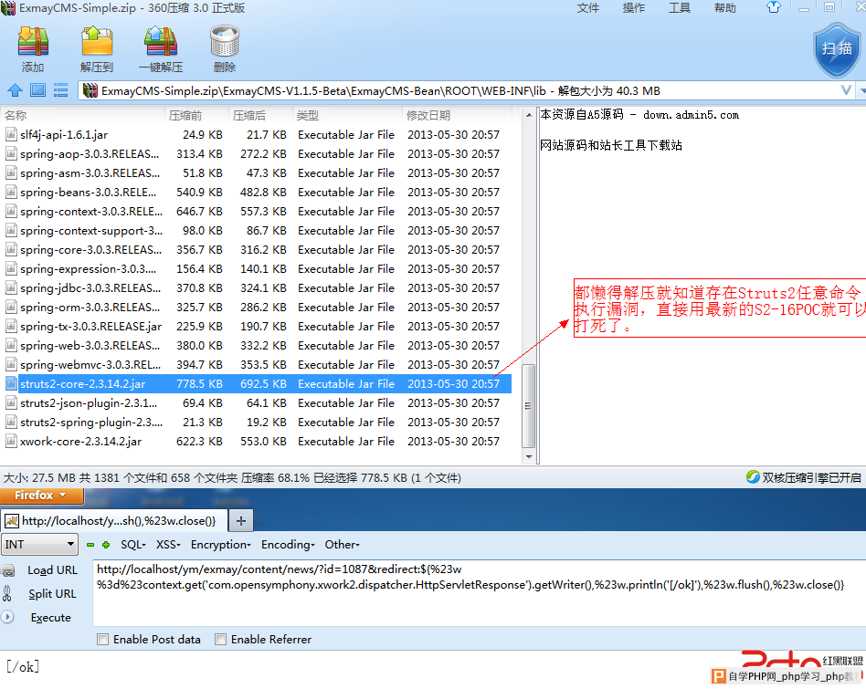Click the 添加 (Add) toolbar icon

[x=33, y=41]
